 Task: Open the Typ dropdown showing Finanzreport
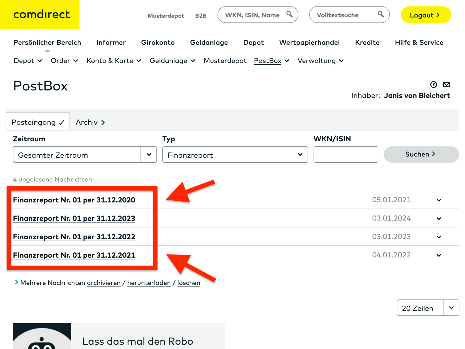[300, 155]
